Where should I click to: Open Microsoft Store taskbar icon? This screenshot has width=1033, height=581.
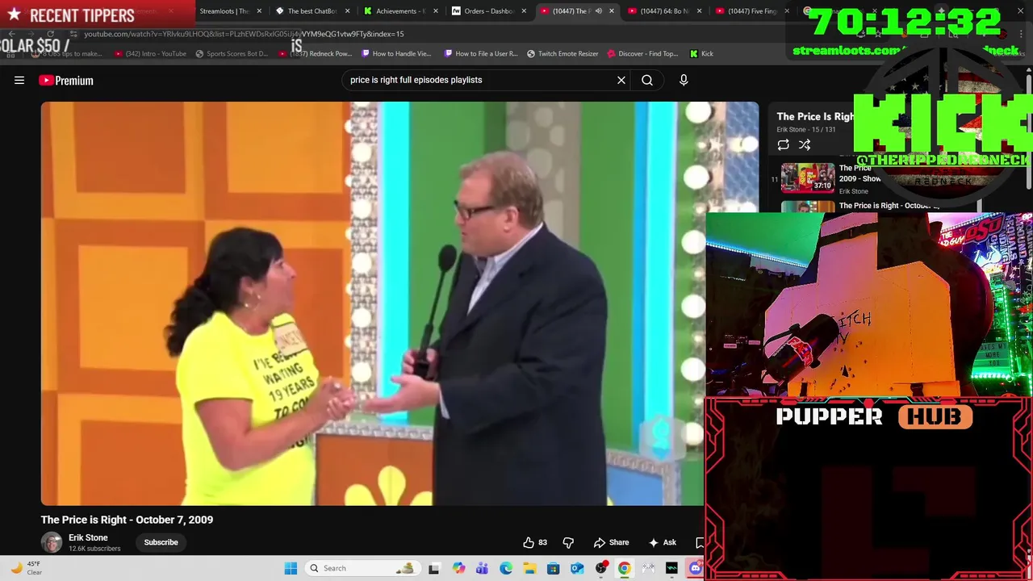coord(553,568)
